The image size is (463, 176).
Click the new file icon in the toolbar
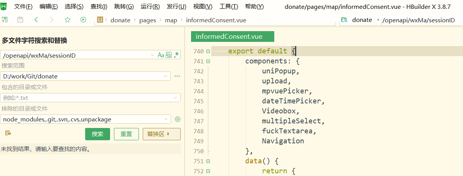pos(5,20)
